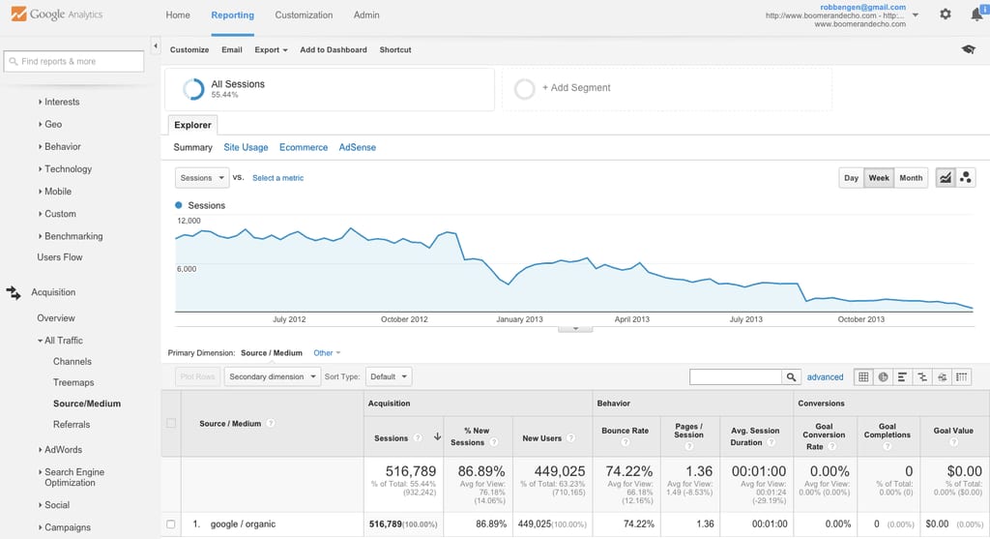This screenshot has width=990, height=539.
Task: Select the comparison view icon
Action: tap(921, 377)
